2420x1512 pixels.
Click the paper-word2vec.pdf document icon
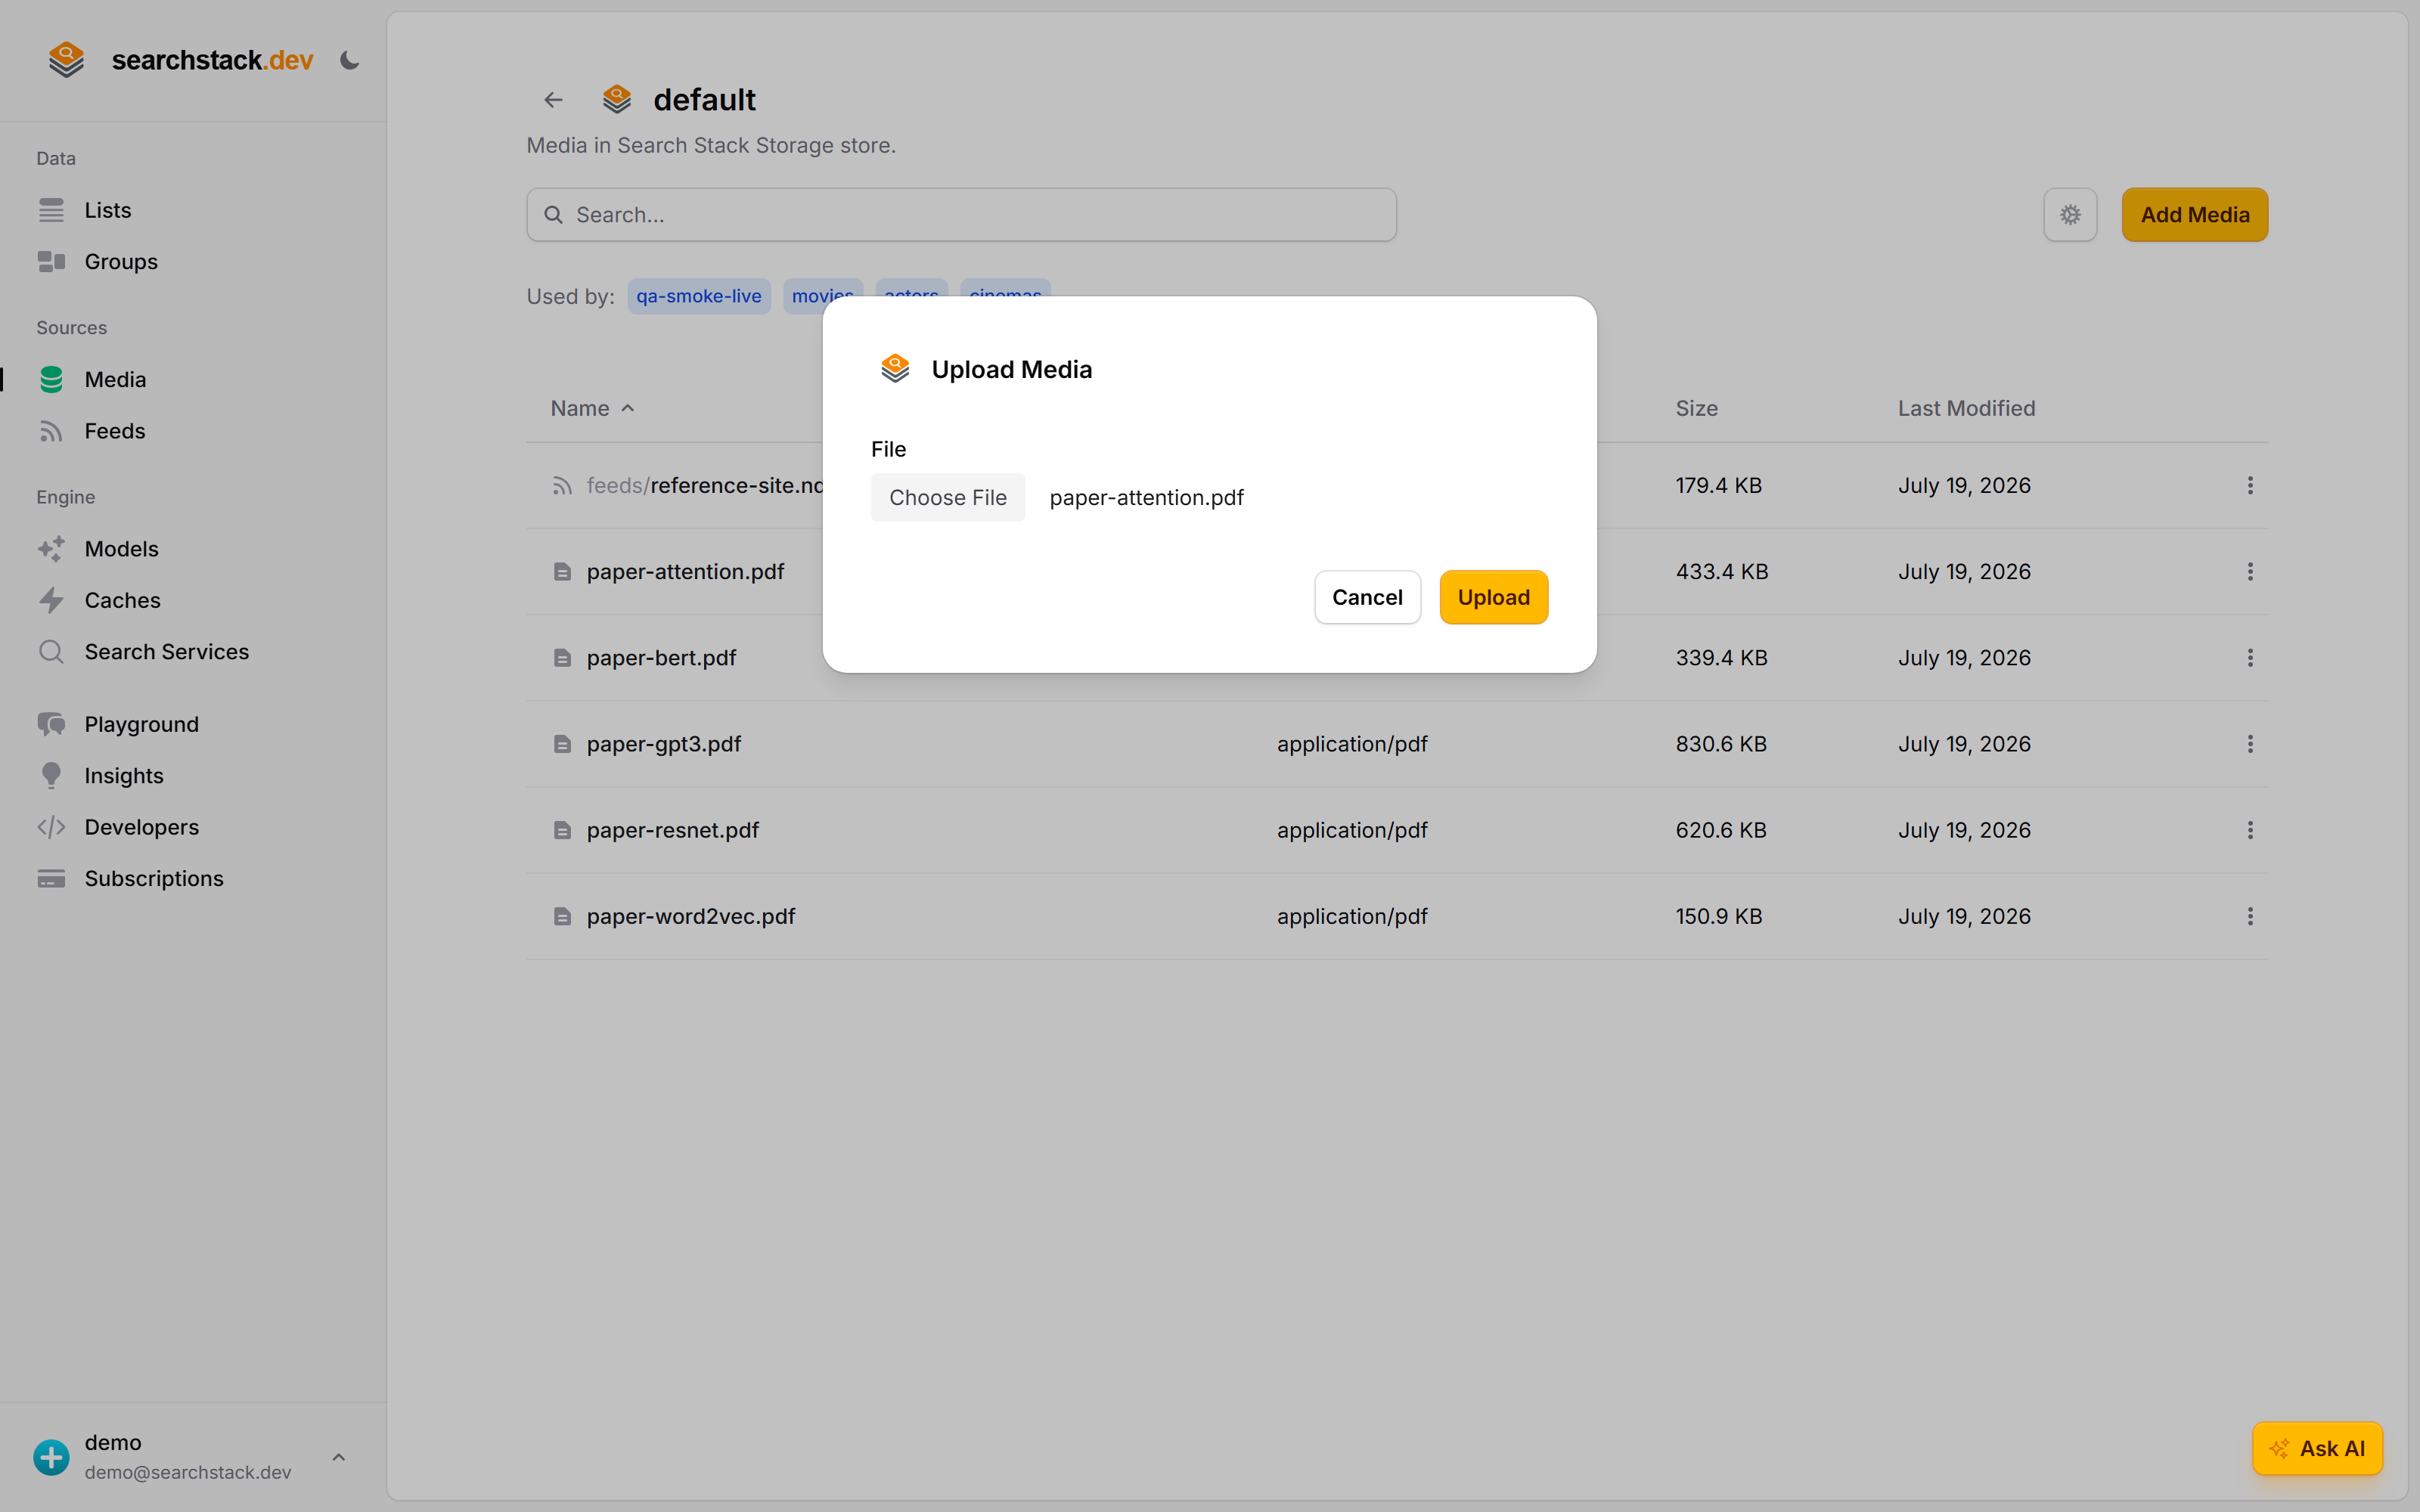point(562,916)
